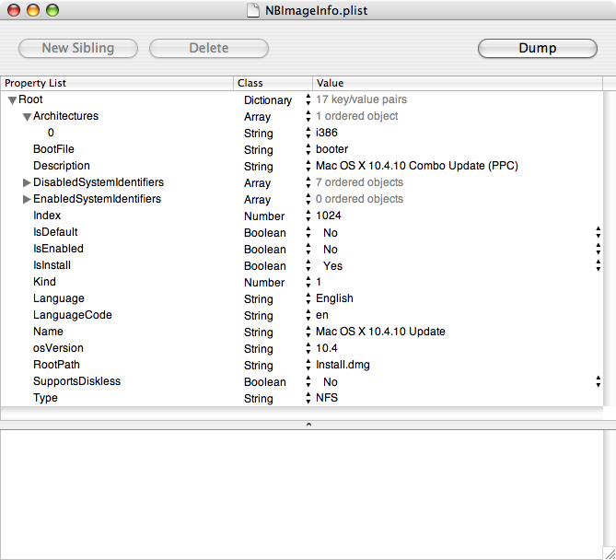Open class popup for Type row
616x560 pixels.
308,398
